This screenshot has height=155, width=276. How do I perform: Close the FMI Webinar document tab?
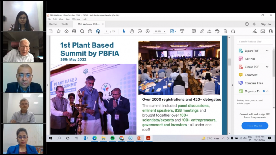pos(103,24)
